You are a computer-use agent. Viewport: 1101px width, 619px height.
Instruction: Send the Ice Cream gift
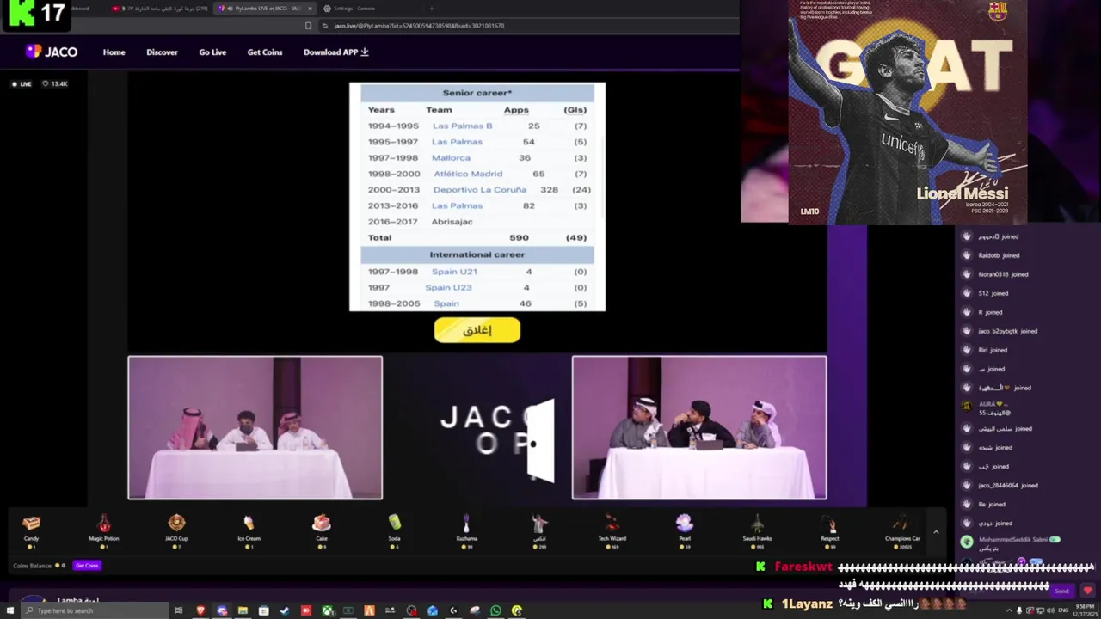click(249, 528)
